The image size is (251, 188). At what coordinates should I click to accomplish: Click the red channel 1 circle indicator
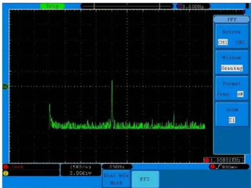click(6, 167)
